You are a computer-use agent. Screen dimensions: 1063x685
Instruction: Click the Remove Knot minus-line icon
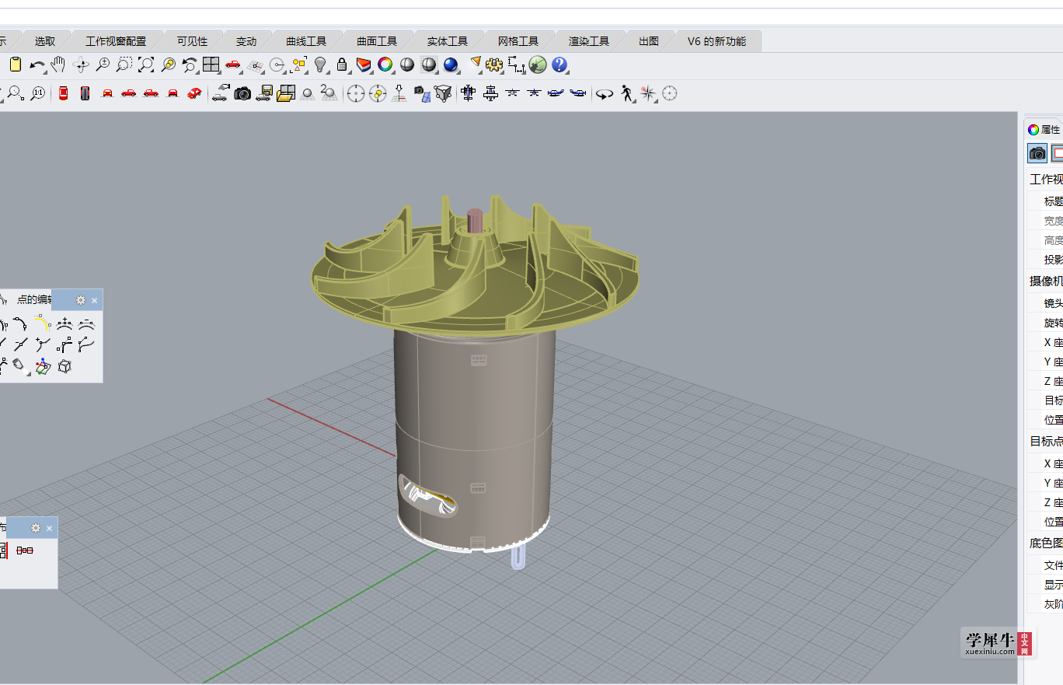pos(22,344)
